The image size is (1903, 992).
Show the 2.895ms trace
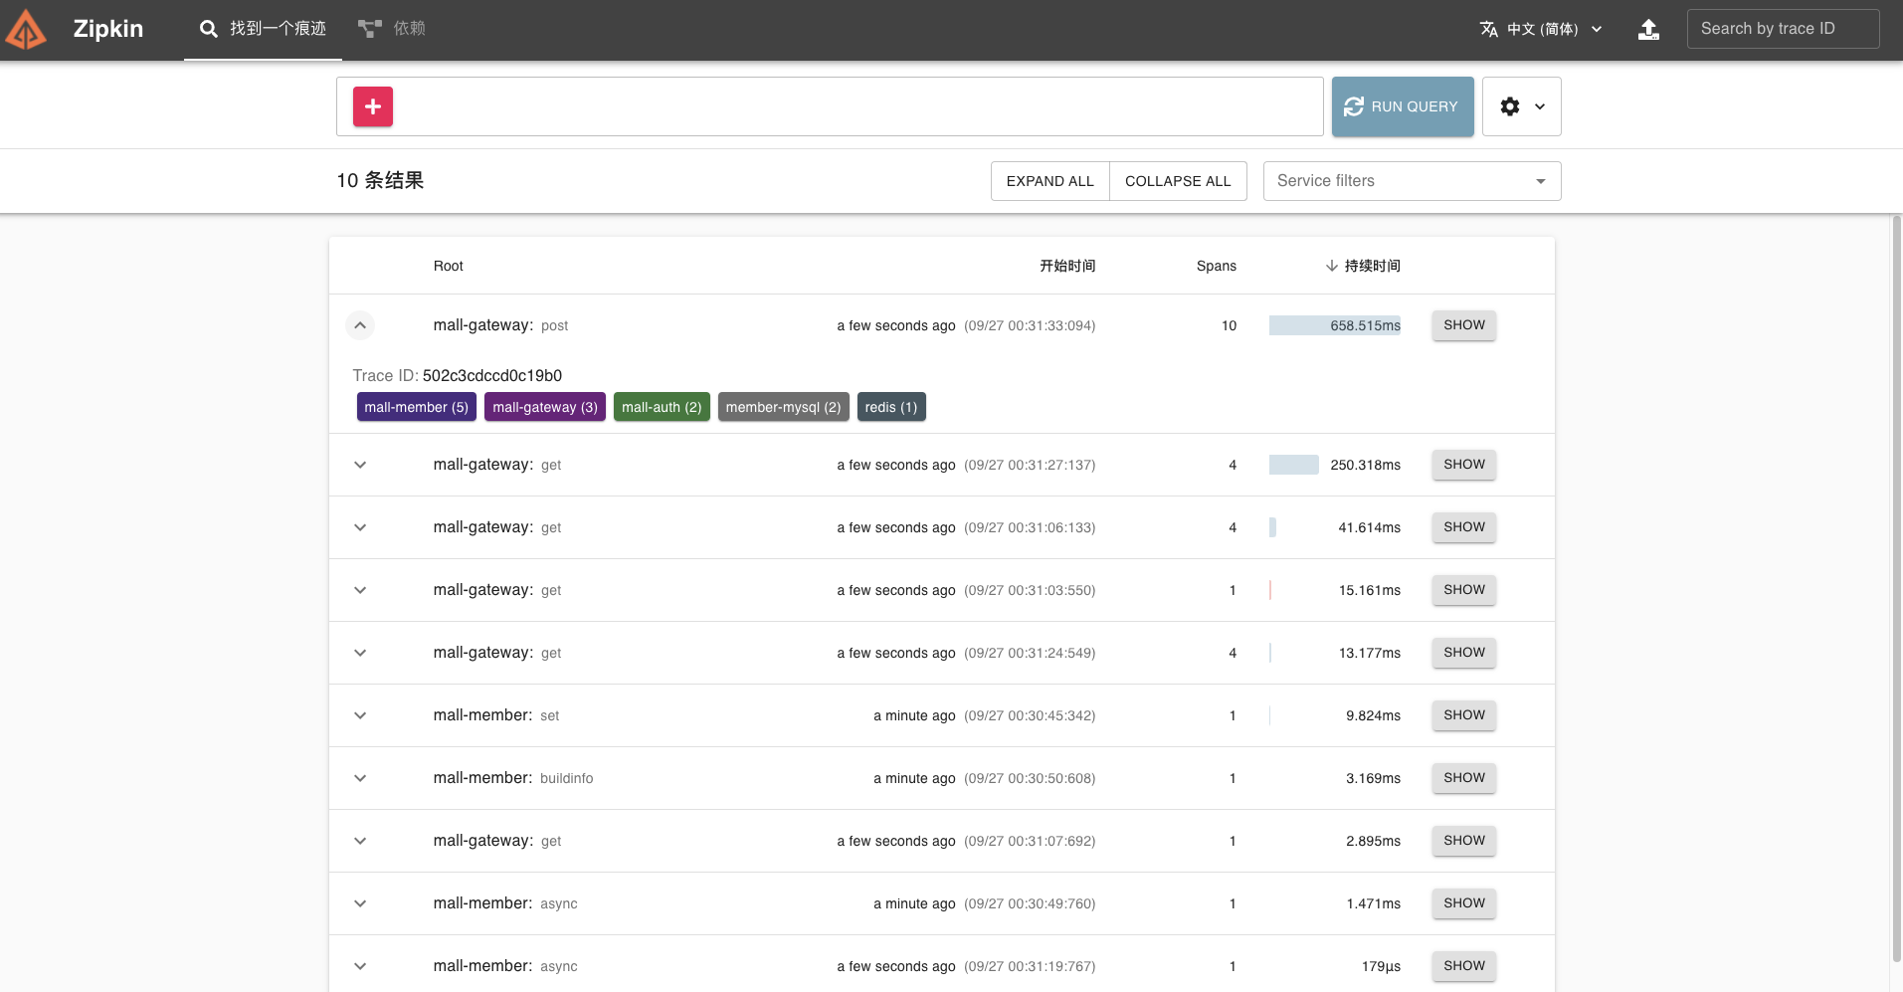(1464, 841)
